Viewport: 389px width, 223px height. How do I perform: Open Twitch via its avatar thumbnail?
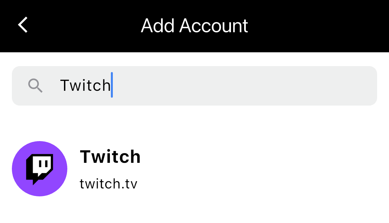[40, 169]
